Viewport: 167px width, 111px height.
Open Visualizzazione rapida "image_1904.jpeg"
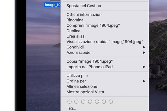pyautogui.click(x=105, y=42)
